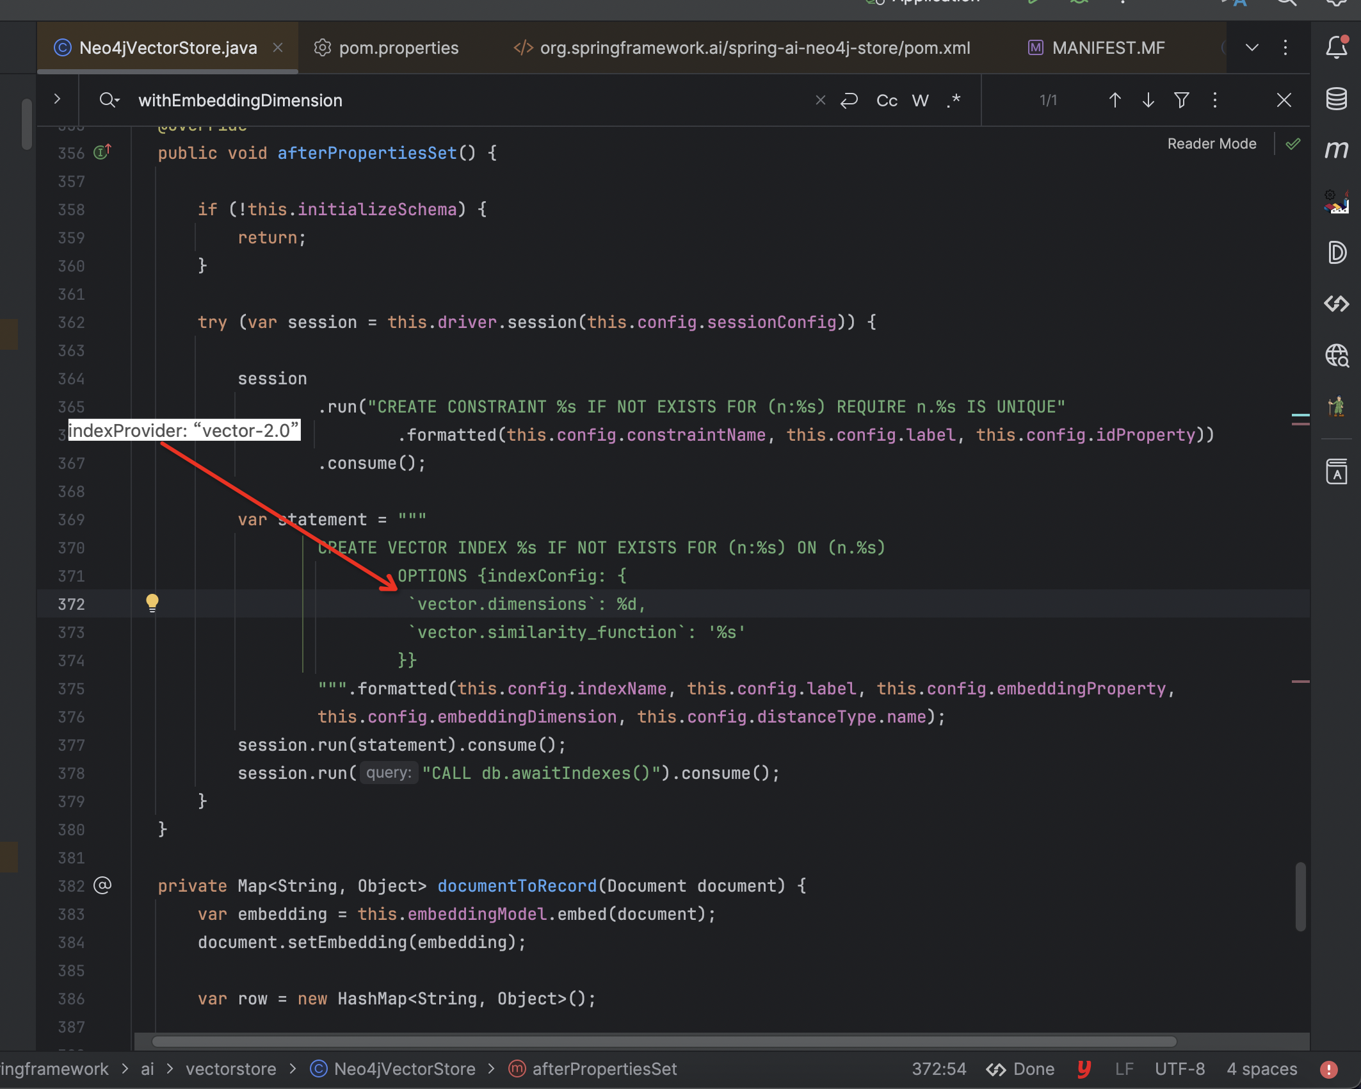Show hidden editor tabs dropdown
The image size is (1361, 1089).
1252,48
